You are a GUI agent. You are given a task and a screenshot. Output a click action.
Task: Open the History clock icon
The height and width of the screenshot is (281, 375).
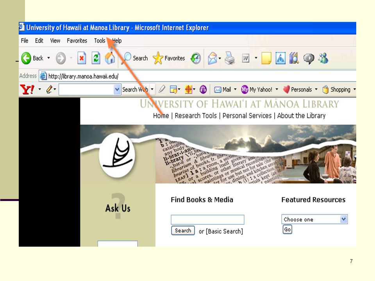196,58
